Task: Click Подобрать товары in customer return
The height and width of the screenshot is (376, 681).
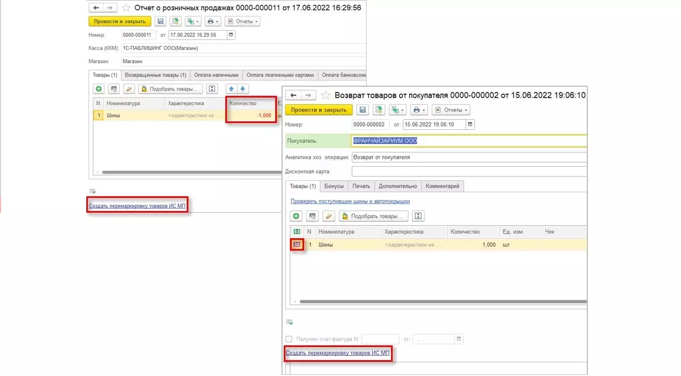Action: pyautogui.click(x=373, y=216)
